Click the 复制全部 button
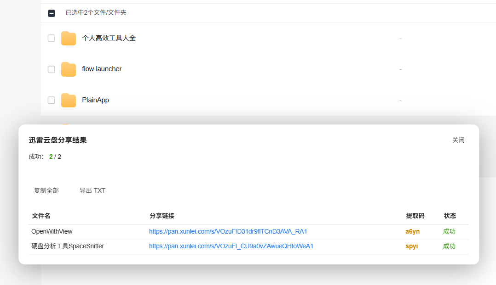Image resolution: width=496 pixels, height=285 pixels. 46,190
